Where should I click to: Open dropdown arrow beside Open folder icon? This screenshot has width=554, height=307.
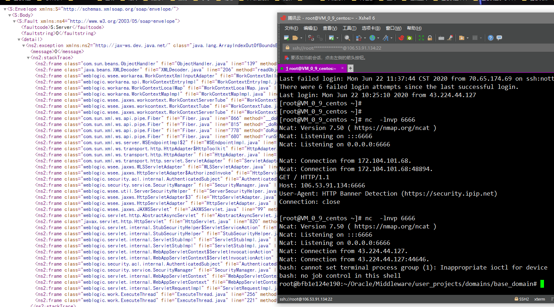click(301, 38)
